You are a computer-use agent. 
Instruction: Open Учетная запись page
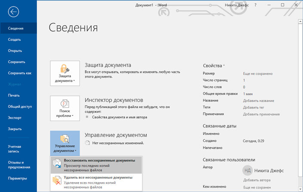pyautogui.click(x=18, y=149)
